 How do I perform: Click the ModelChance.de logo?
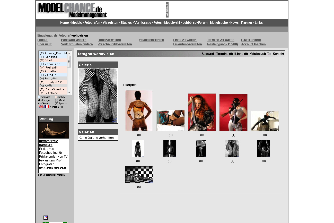[72, 10]
